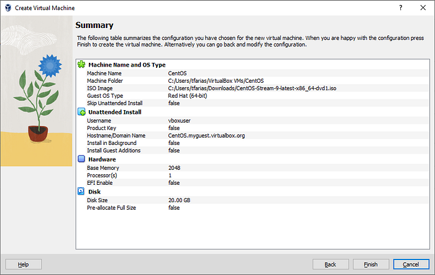Image resolution: width=435 pixels, height=275 pixels.
Task: Select the Pre-allocate Full Size row label
Action: [111, 208]
